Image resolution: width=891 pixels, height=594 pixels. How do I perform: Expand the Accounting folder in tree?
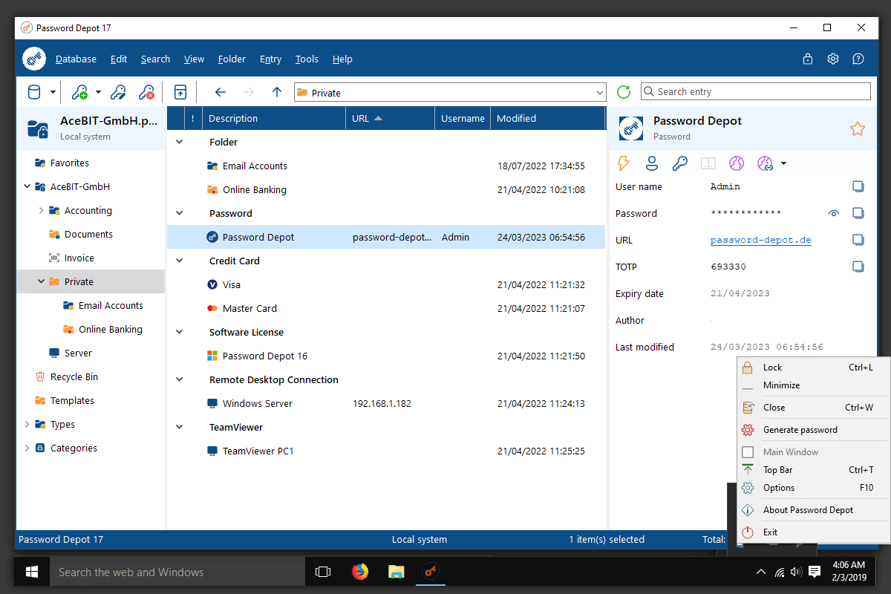pos(41,211)
